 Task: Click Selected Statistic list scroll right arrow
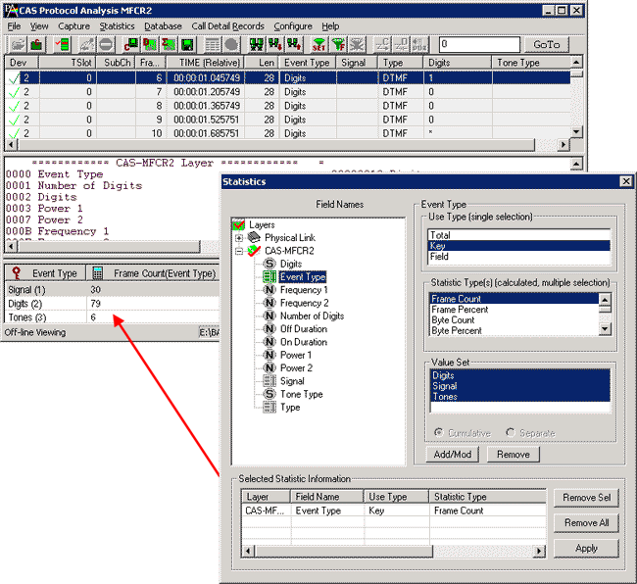539,551
